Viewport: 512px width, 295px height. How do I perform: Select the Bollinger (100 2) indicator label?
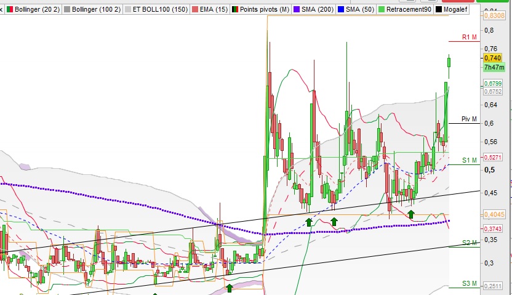[x=97, y=9]
